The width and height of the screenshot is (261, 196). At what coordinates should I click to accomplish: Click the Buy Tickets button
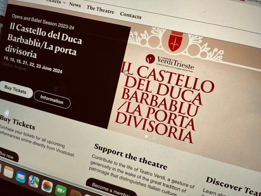(x=15, y=90)
